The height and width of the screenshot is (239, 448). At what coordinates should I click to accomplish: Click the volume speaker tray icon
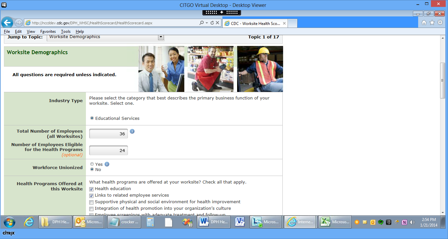click(x=412, y=222)
